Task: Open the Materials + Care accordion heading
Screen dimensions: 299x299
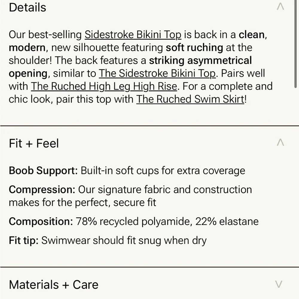Action: click(54, 285)
